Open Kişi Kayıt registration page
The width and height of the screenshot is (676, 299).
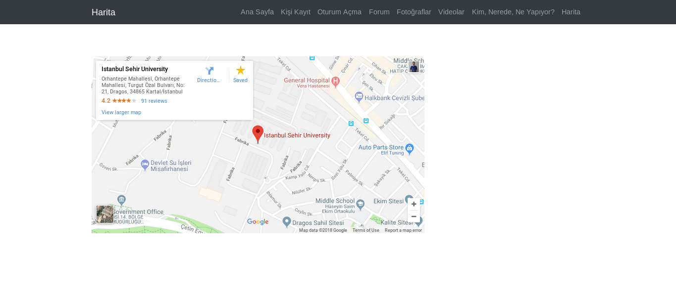pyautogui.click(x=296, y=12)
